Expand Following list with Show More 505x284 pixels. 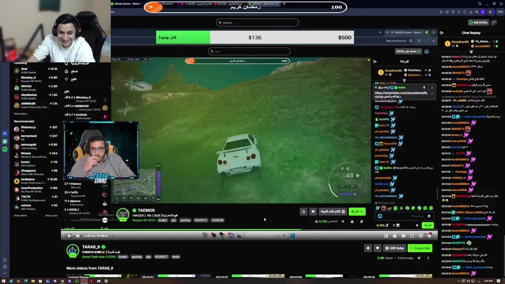[x=21, y=114]
